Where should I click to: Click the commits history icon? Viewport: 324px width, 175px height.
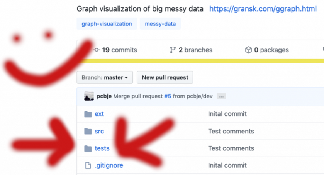click(97, 50)
